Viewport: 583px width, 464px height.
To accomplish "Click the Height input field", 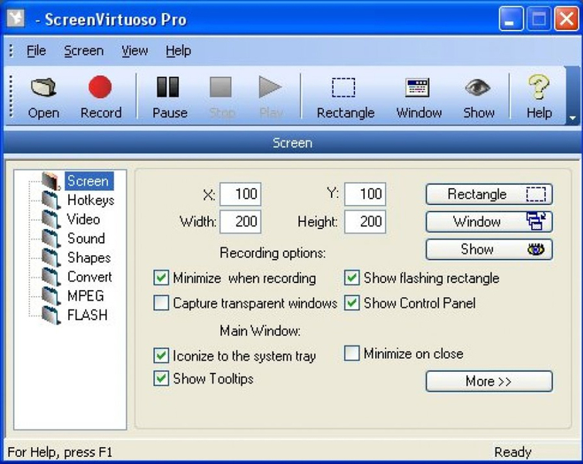I will (x=365, y=222).
